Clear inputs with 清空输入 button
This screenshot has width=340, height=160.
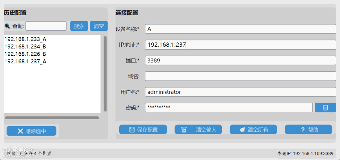(x=198, y=130)
